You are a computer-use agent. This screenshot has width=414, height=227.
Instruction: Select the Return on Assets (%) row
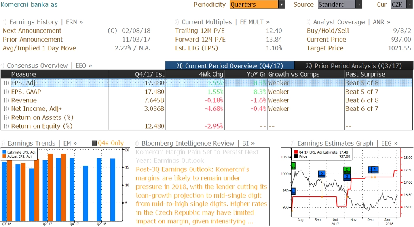click(x=207, y=117)
